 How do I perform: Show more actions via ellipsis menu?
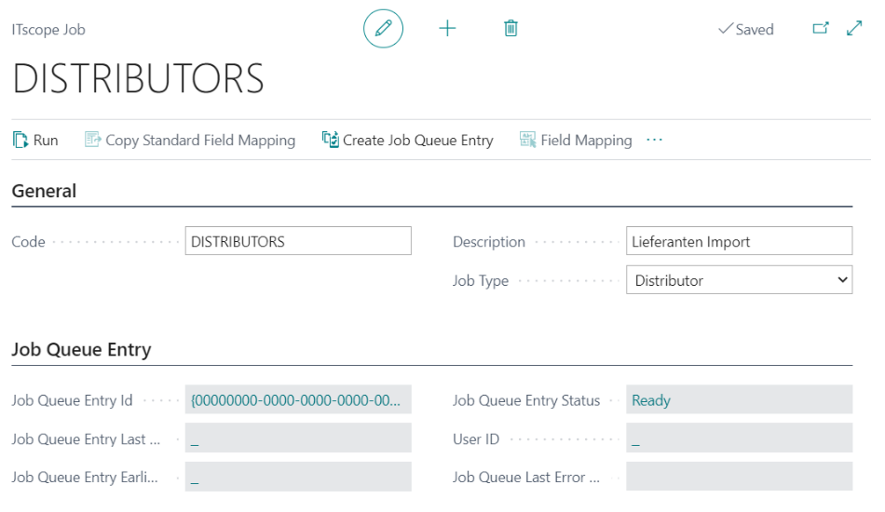pos(654,140)
